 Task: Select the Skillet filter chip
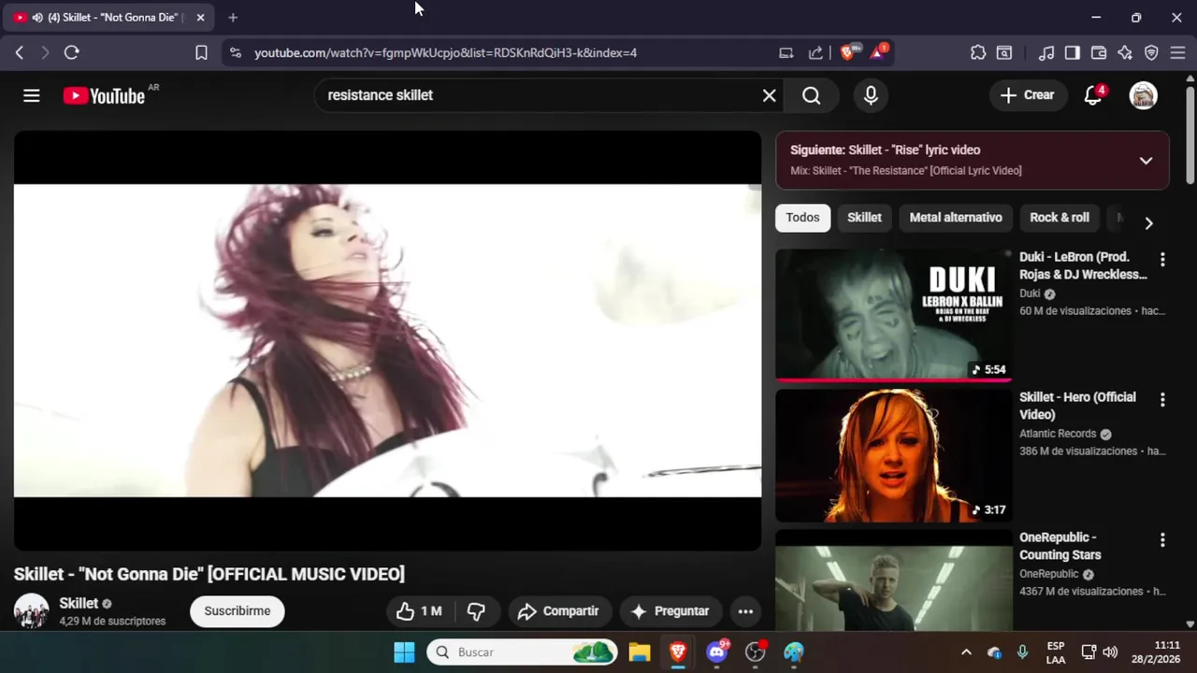[864, 218]
